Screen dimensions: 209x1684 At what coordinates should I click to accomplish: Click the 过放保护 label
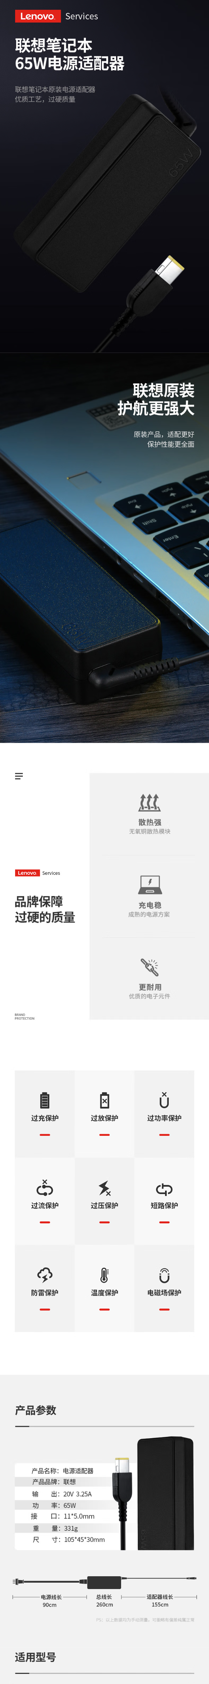104,1118
